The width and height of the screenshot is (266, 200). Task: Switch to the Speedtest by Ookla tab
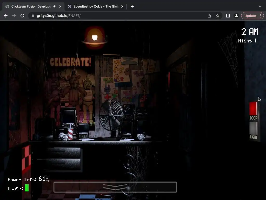pos(96,7)
